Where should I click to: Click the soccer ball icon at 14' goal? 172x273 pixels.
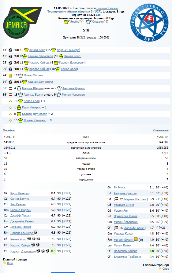tap(10, 50)
